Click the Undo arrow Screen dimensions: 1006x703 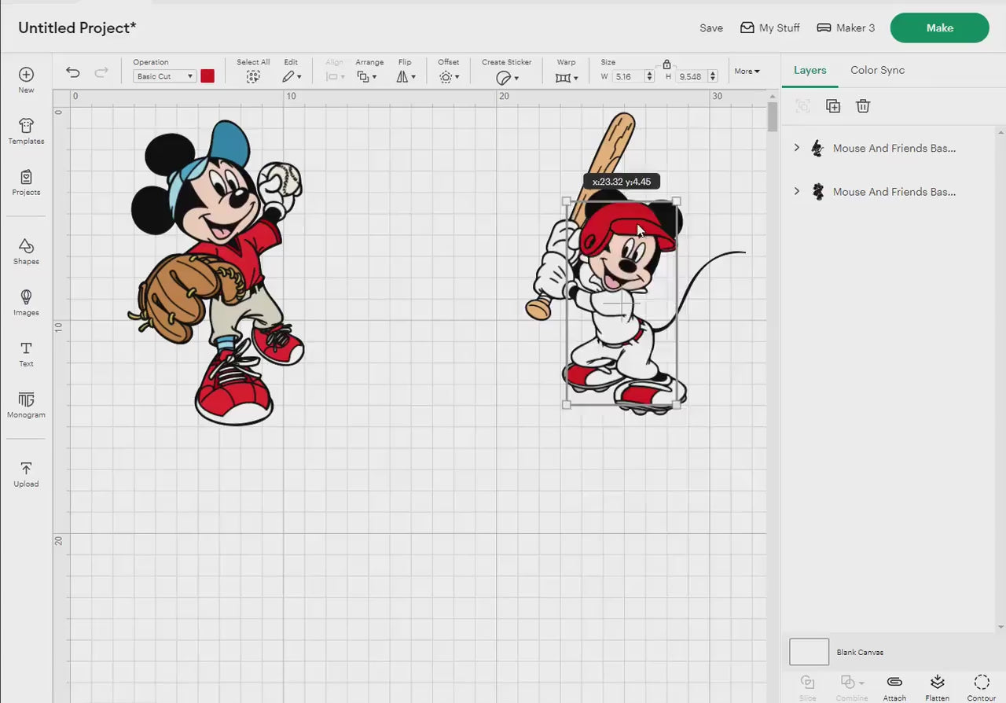coord(72,72)
